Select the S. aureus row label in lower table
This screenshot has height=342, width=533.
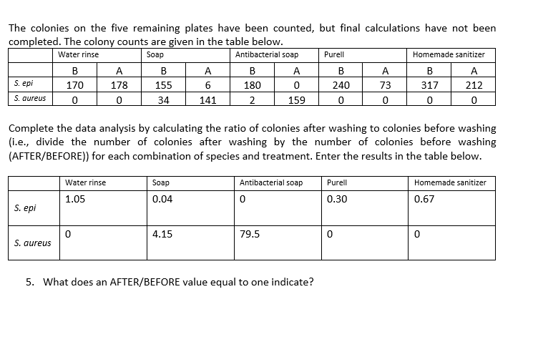[x=33, y=243]
